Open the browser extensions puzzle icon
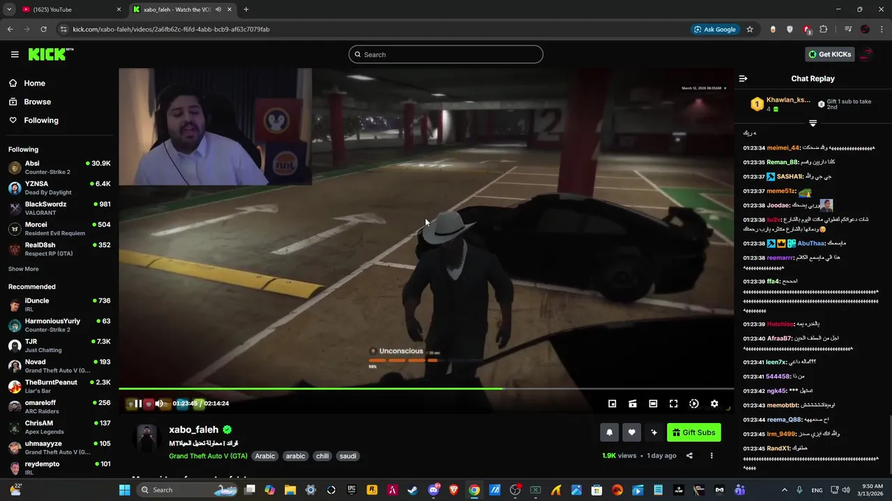Screen dimensions: 892x501 (x=824, y=29)
